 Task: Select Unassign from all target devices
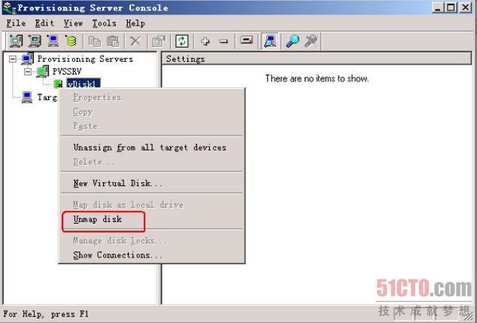click(152, 148)
